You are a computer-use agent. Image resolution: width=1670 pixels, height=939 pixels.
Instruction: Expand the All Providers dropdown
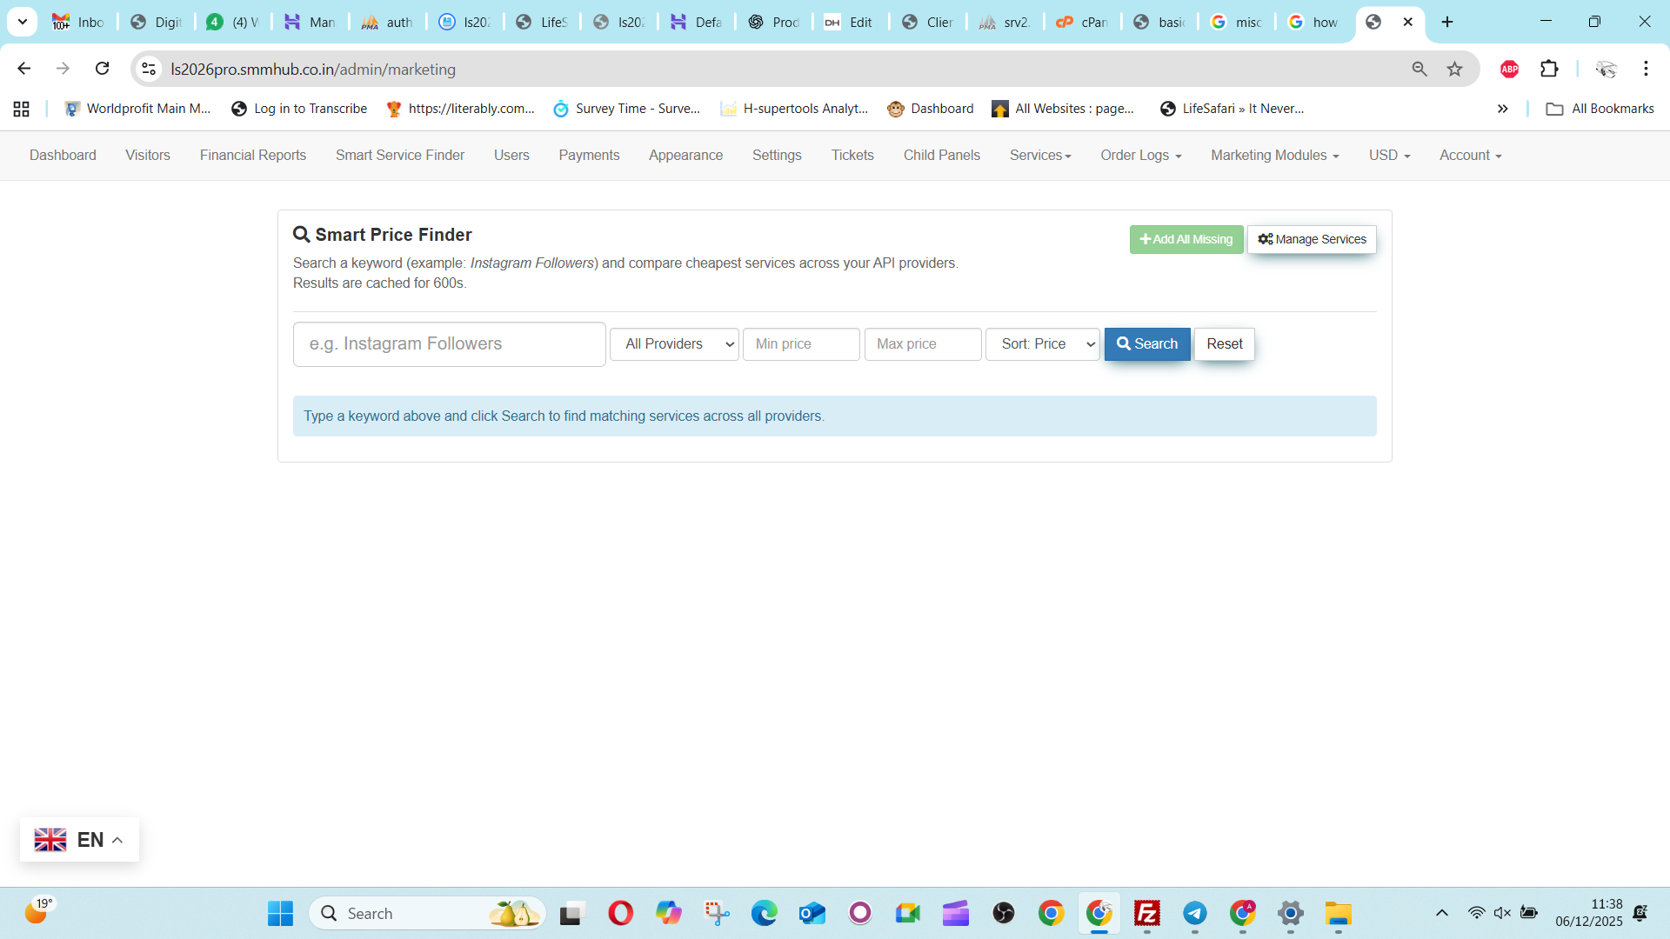674,344
